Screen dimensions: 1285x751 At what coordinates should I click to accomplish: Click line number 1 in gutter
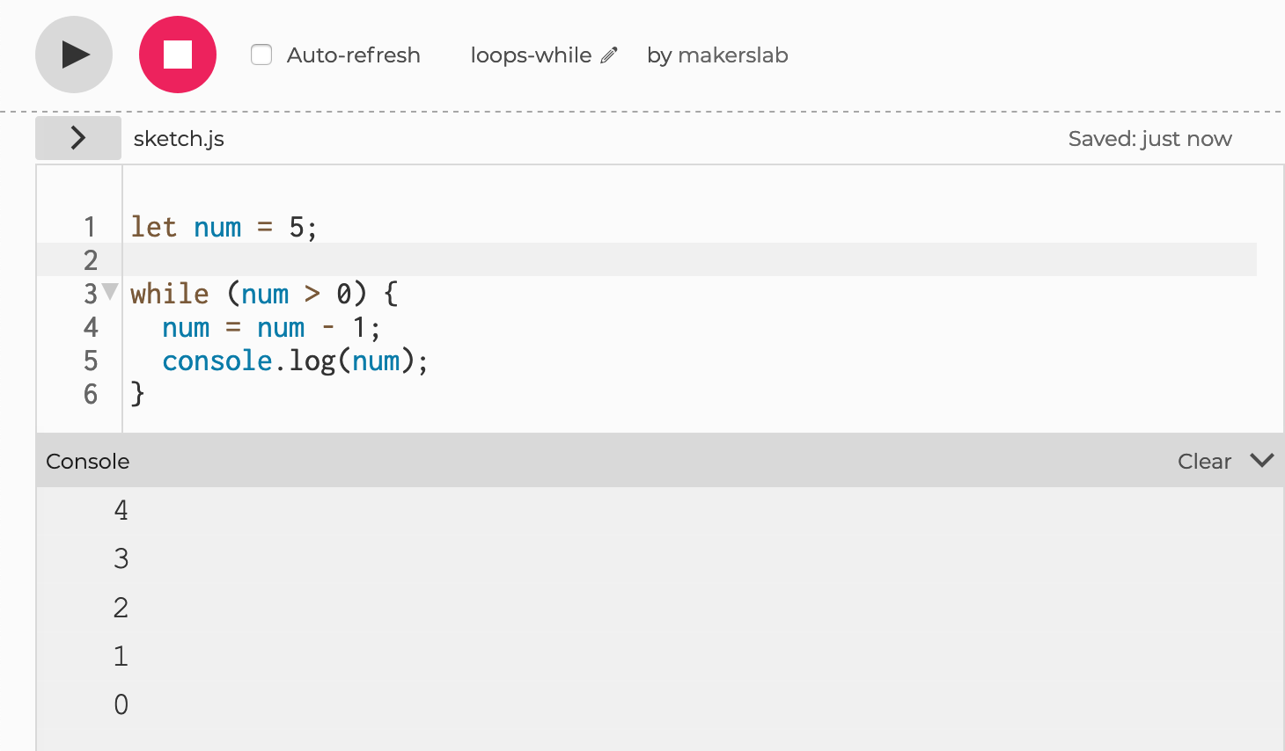pos(90,227)
